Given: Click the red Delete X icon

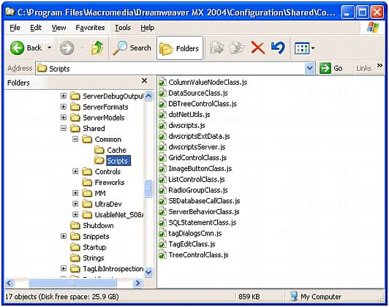Looking at the screenshot, I should click(258, 48).
